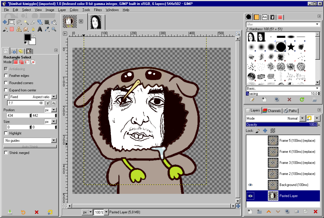Swap foreground and background colors

34,36
